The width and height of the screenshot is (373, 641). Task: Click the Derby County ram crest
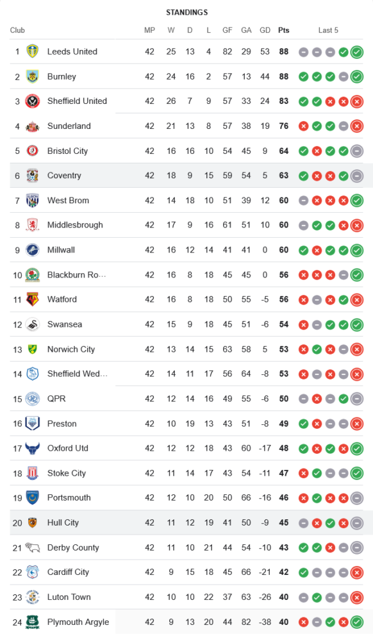(x=32, y=547)
